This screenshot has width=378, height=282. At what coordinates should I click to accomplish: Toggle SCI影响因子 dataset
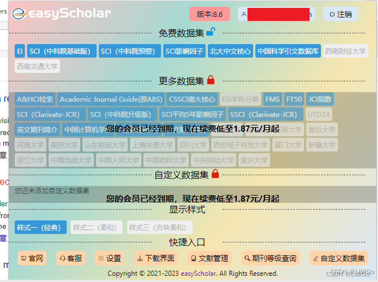tap(184, 51)
